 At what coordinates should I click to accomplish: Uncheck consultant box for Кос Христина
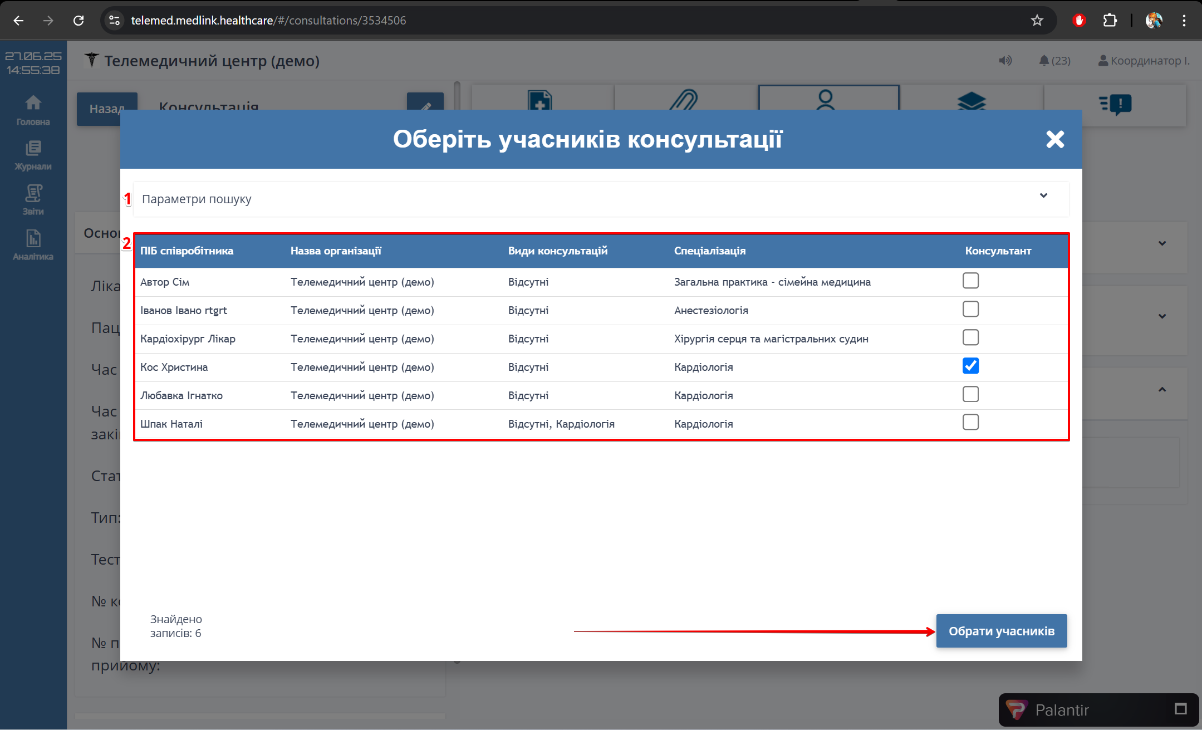(970, 366)
